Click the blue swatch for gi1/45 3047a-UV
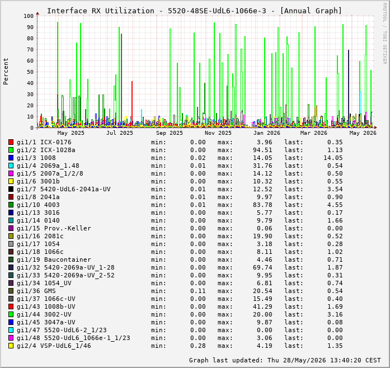390x368 pixels. [11, 322]
